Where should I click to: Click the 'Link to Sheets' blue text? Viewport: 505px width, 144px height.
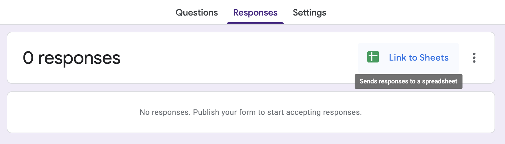(x=418, y=58)
